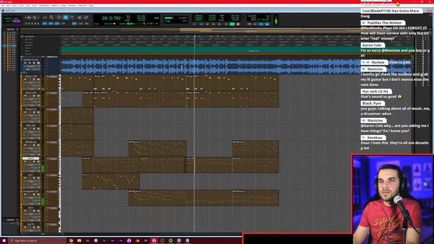Click the main counter 26|3|782 field

coord(111,18)
